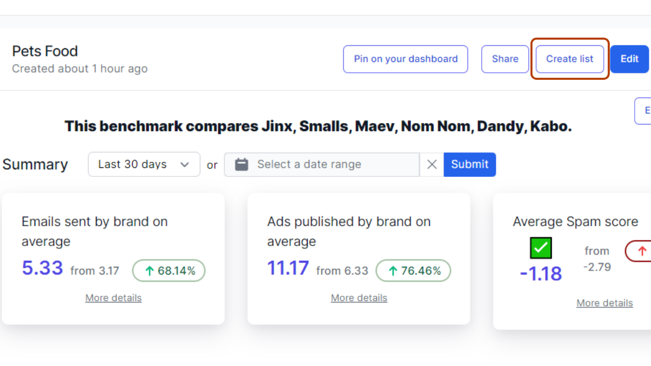The image size is (651, 366).
Task: Select the 5.33 emails sent value
Action: click(x=42, y=268)
